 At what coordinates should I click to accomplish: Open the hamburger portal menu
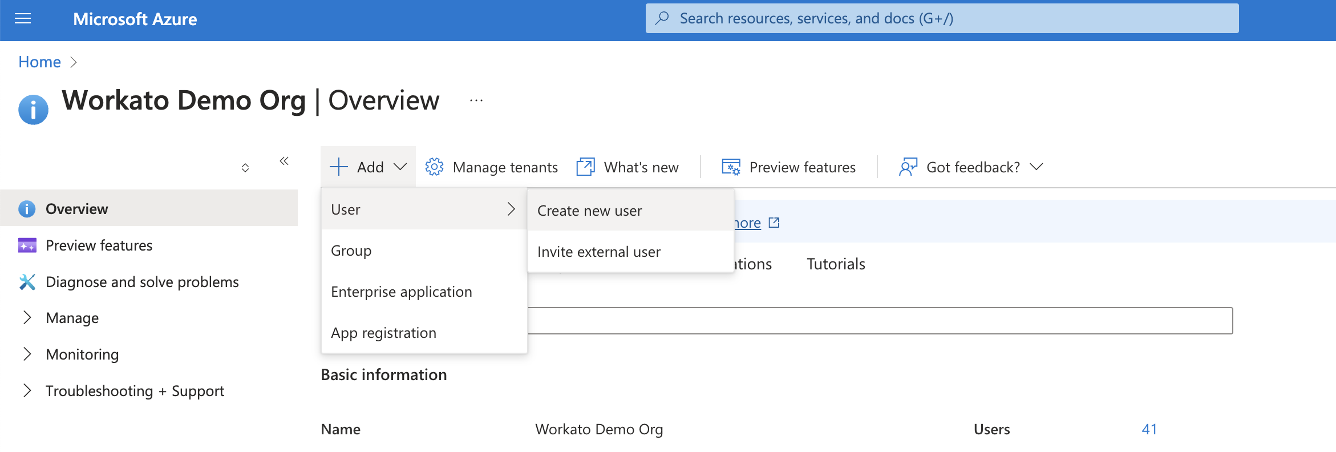(23, 19)
